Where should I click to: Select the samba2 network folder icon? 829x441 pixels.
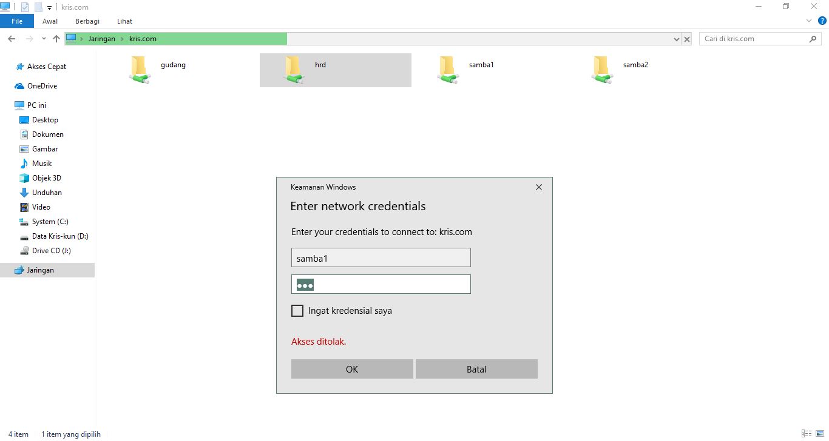tap(601, 70)
